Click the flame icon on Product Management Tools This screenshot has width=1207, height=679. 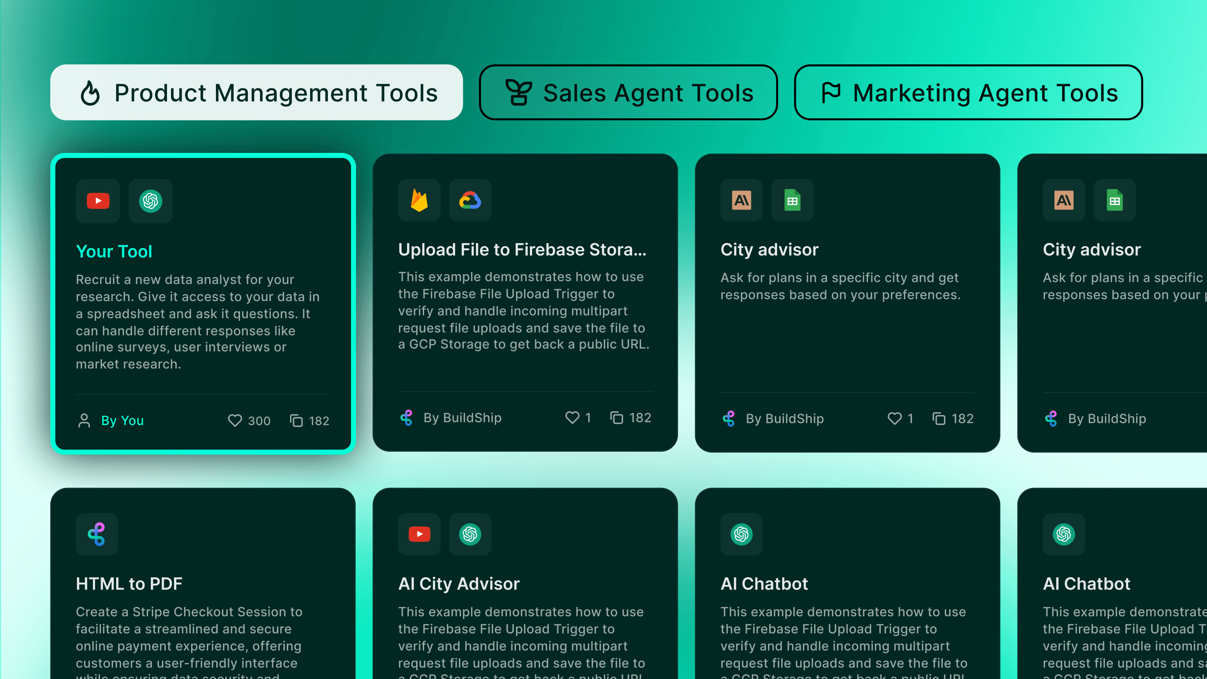(x=91, y=93)
